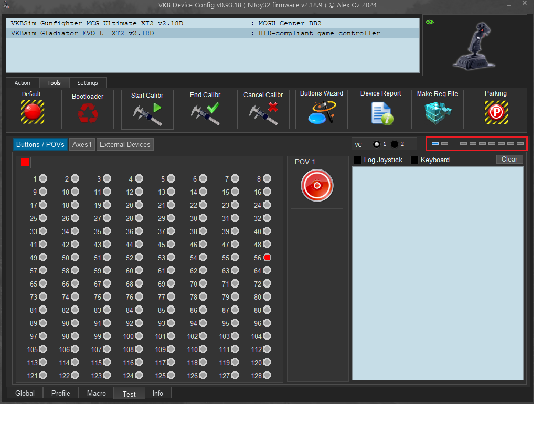This screenshot has width=553, height=424.
Task: Select VC radio option 2
Action: [395, 144]
